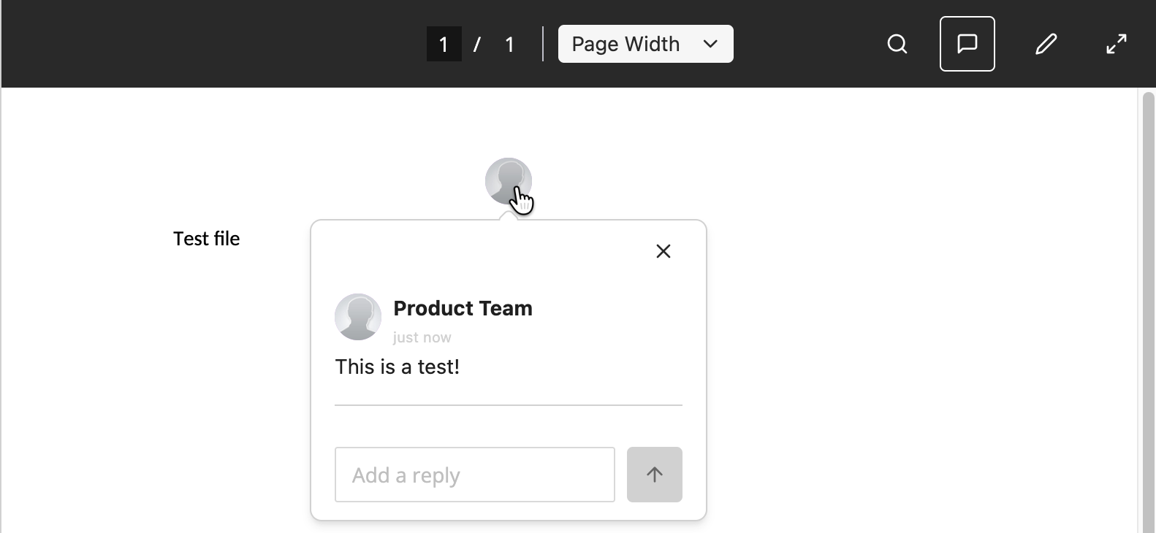Image resolution: width=1156 pixels, height=533 pixels.
Task: Select the current page number field
Action: click(x=444, y=44)
